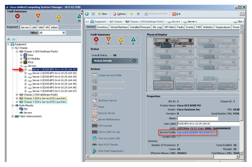Image resolution: width=252 pixels, height=167 pixels.
Task: Click View POST Results action
Action: tap(108, 144)
